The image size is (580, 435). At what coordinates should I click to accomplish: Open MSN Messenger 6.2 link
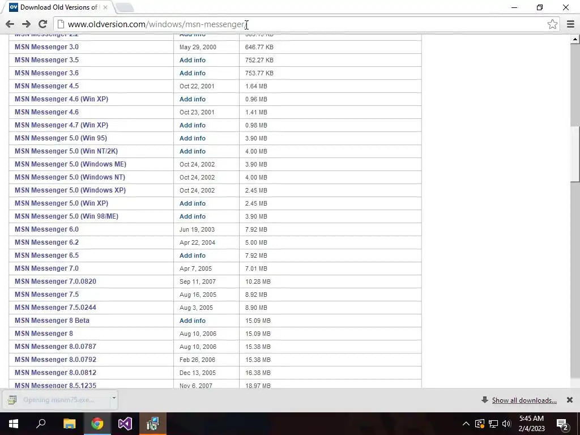point(46,242)
